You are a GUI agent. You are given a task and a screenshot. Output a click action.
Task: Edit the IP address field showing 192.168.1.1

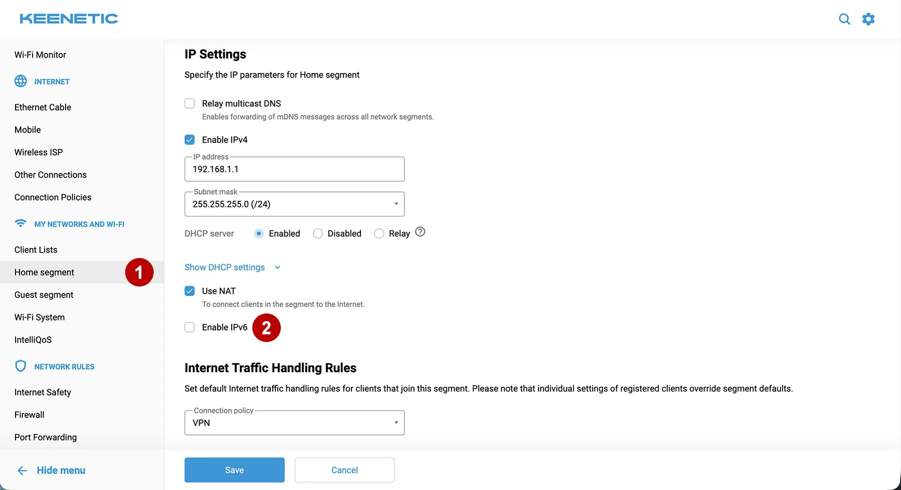pos(294,169)
